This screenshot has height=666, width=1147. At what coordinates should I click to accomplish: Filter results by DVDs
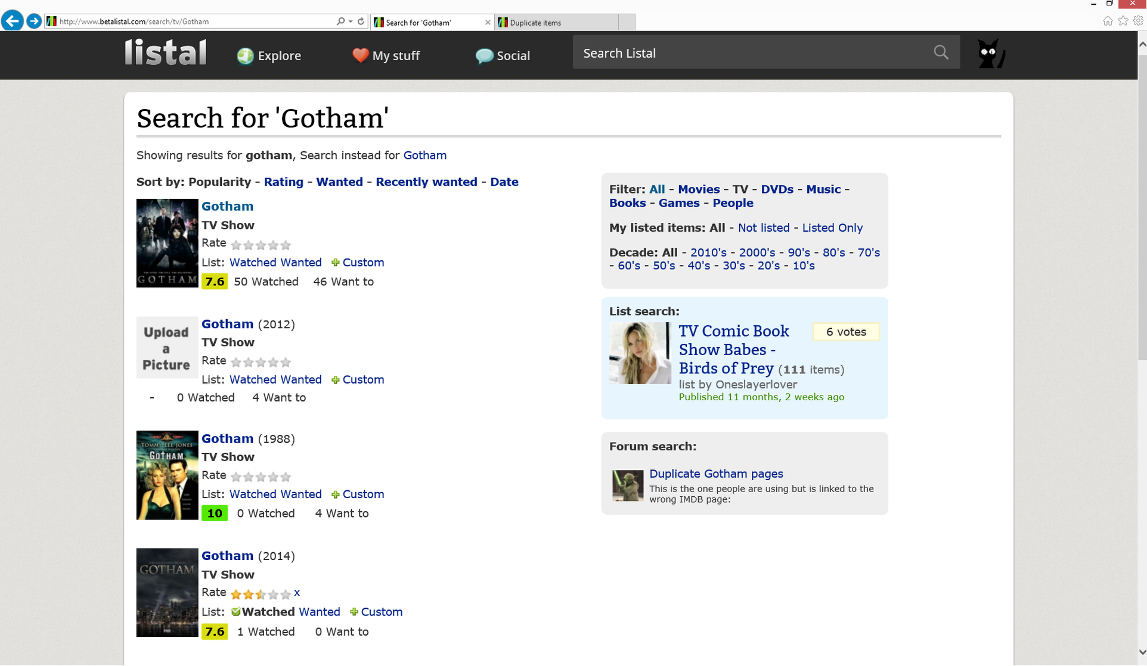[x=777, y=189]
